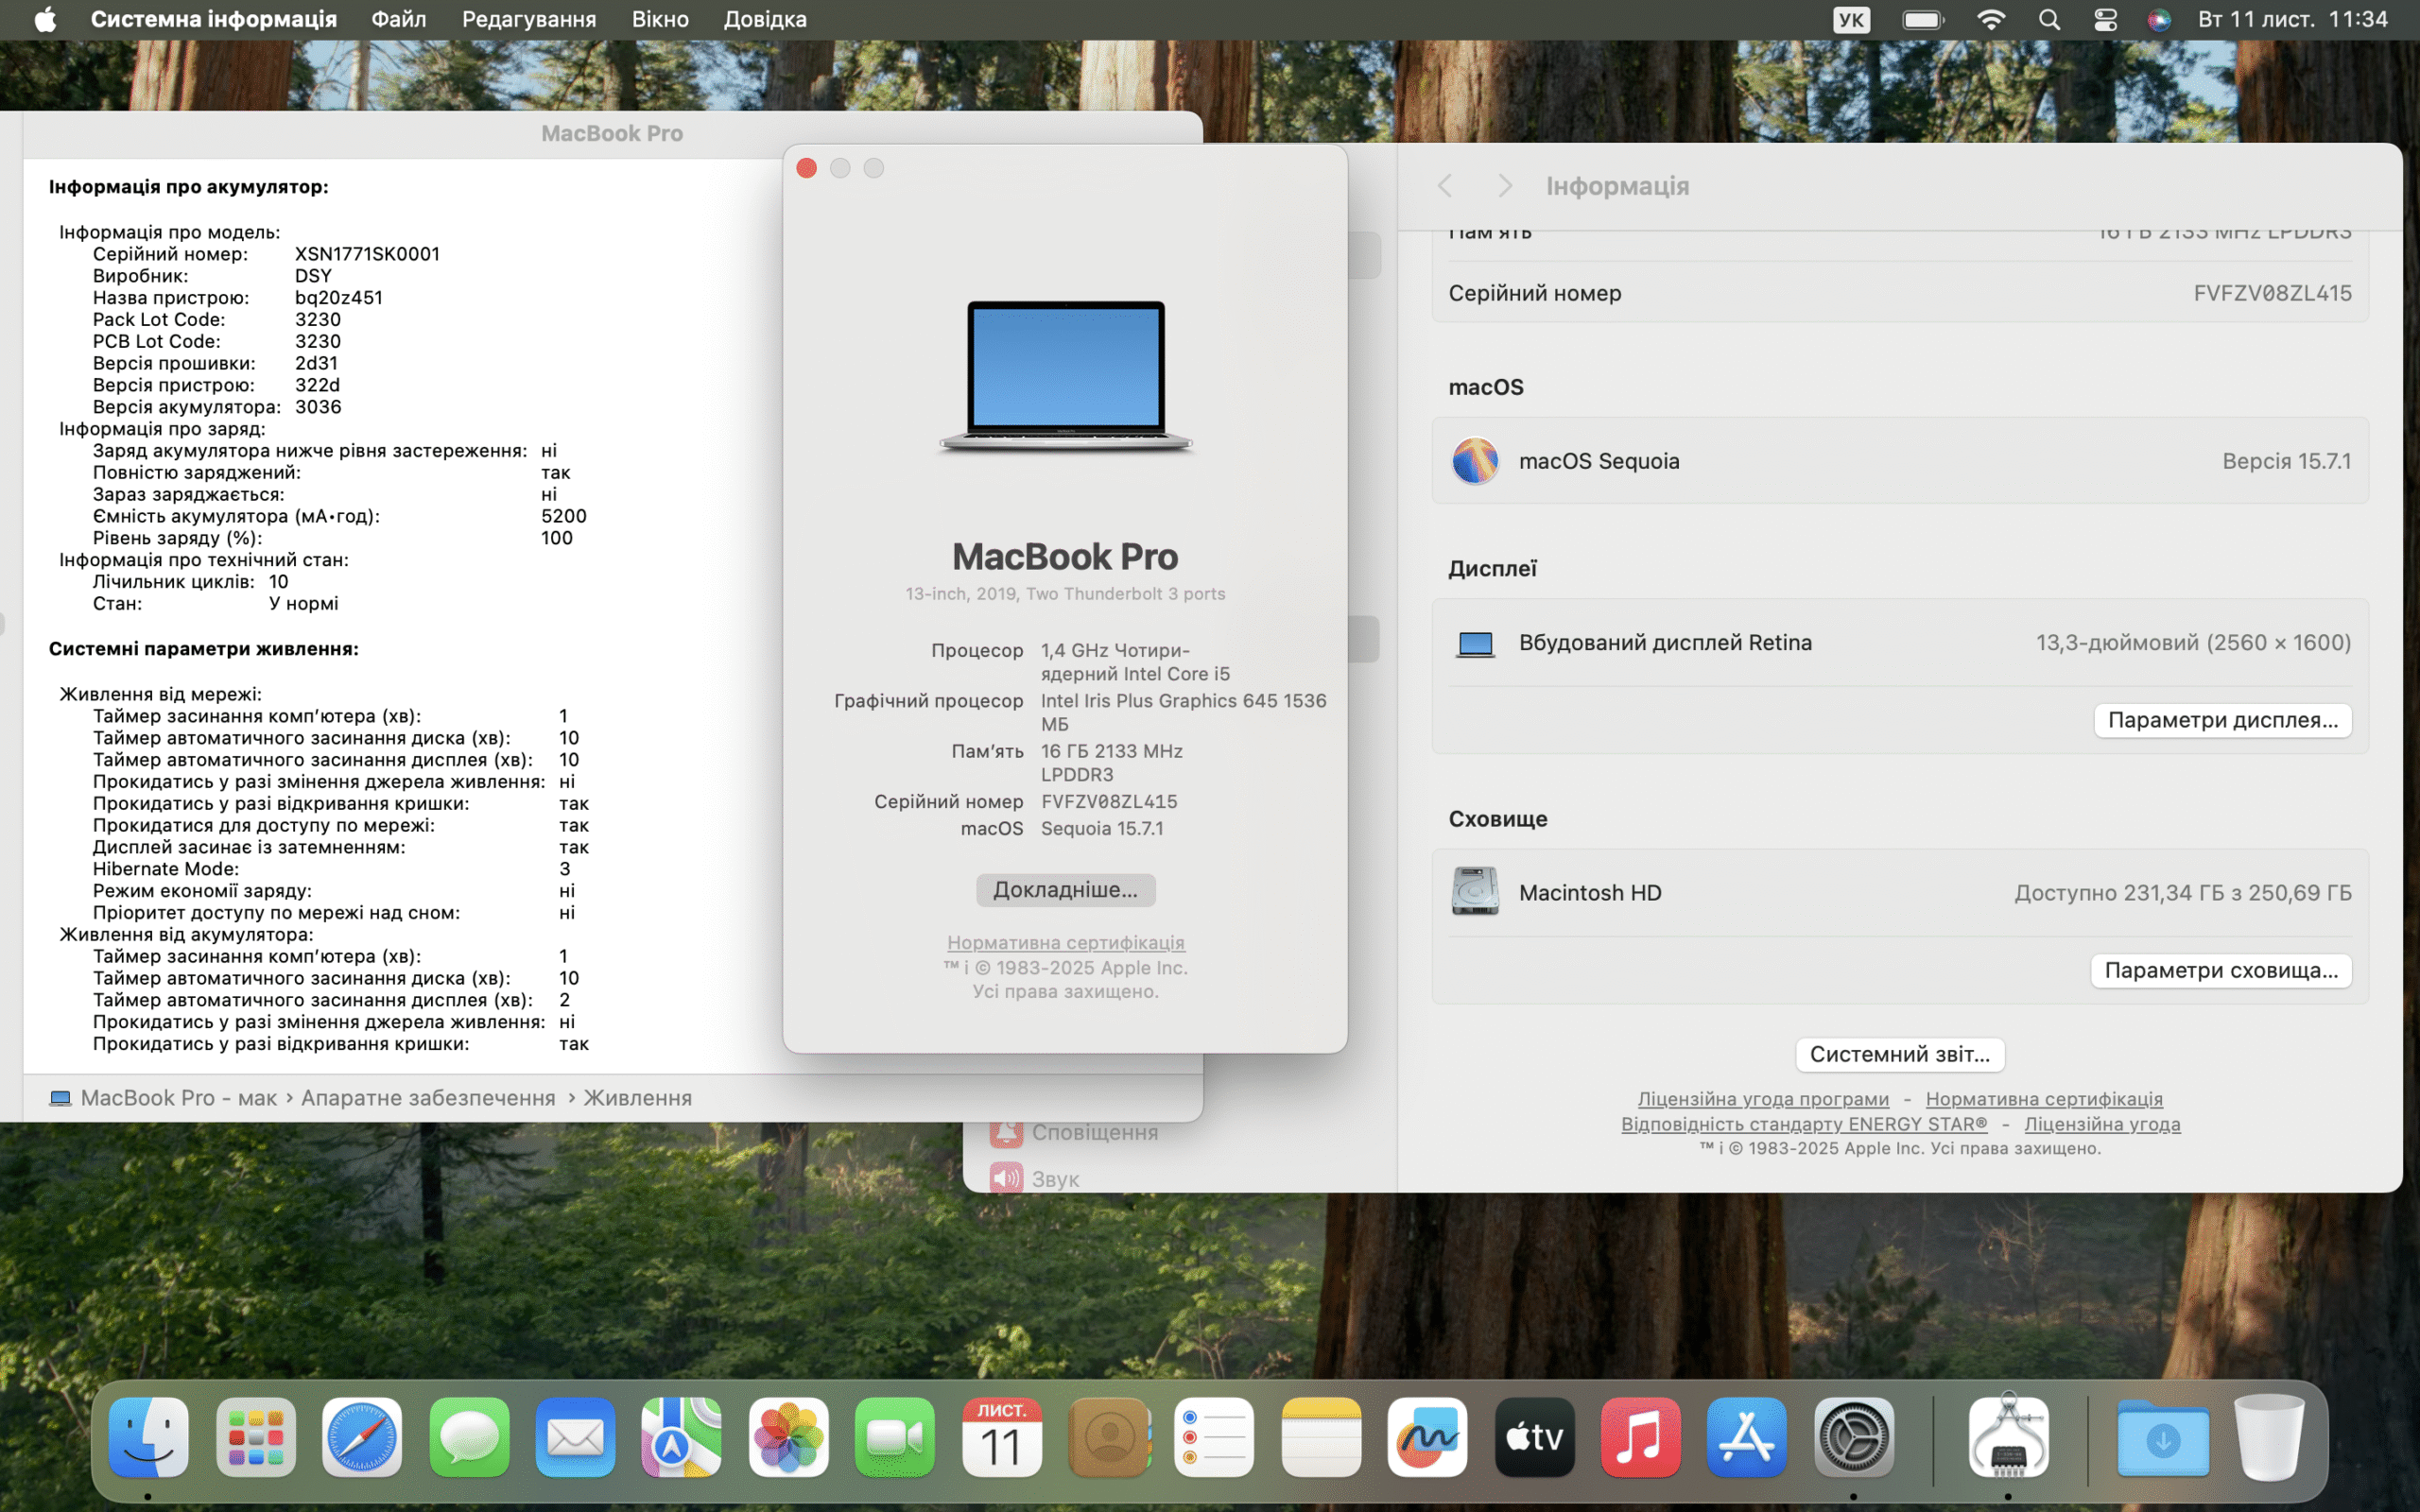Open System Information app in Dock
This screenshot has height=1512, width=2420.
[x=2008, y=1437]
